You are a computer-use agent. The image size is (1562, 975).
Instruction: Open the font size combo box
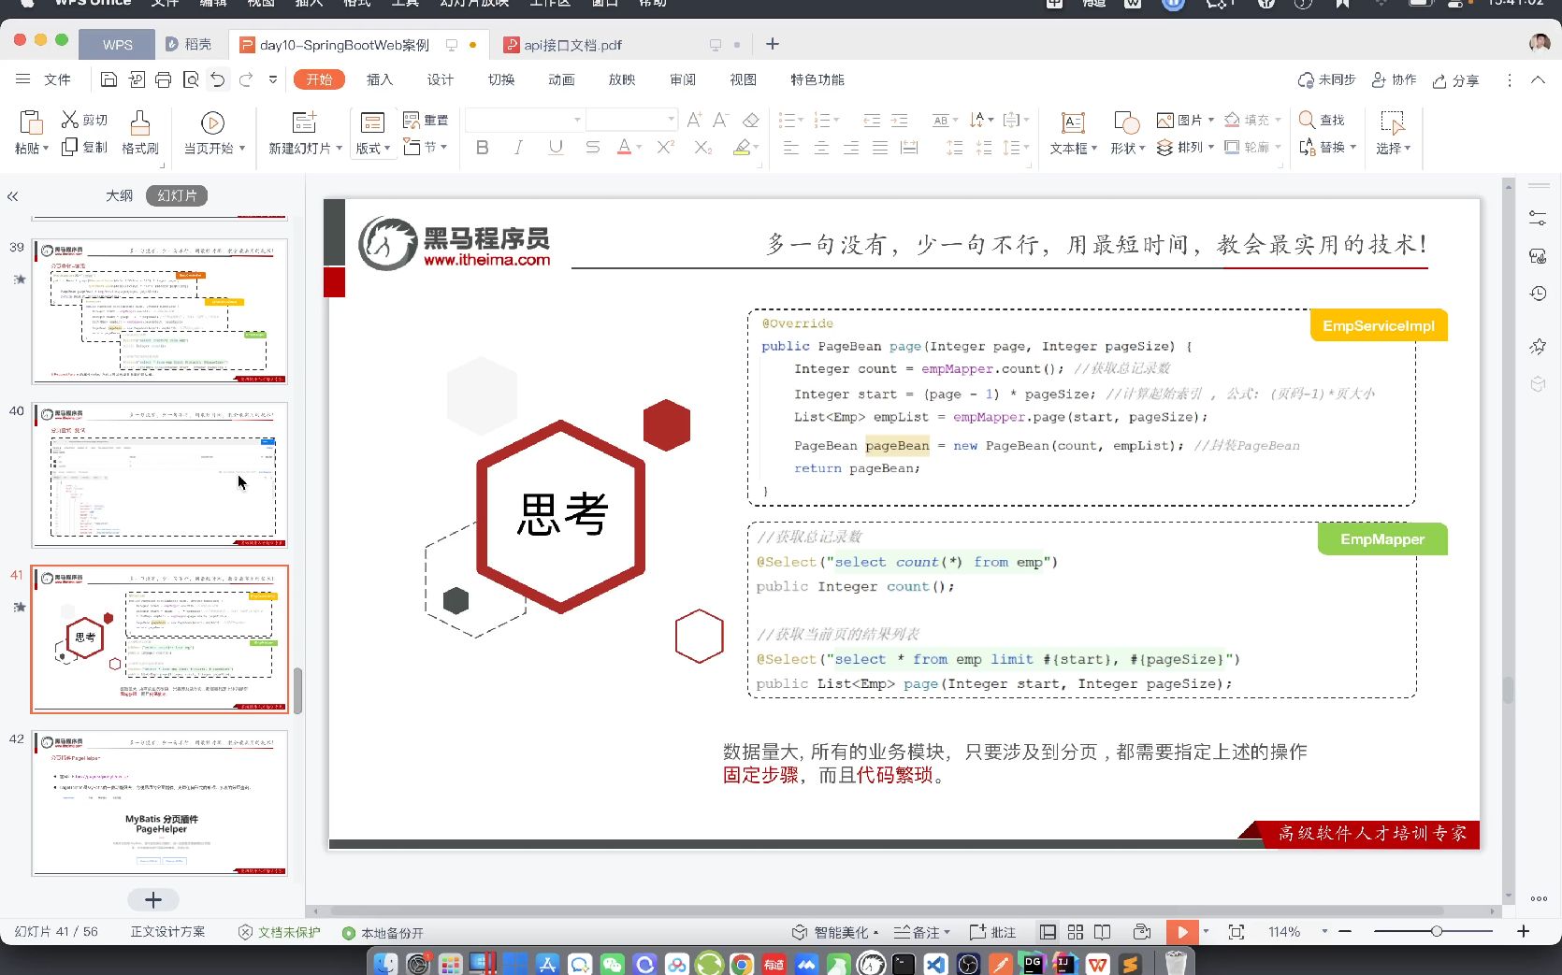(631, 120)
